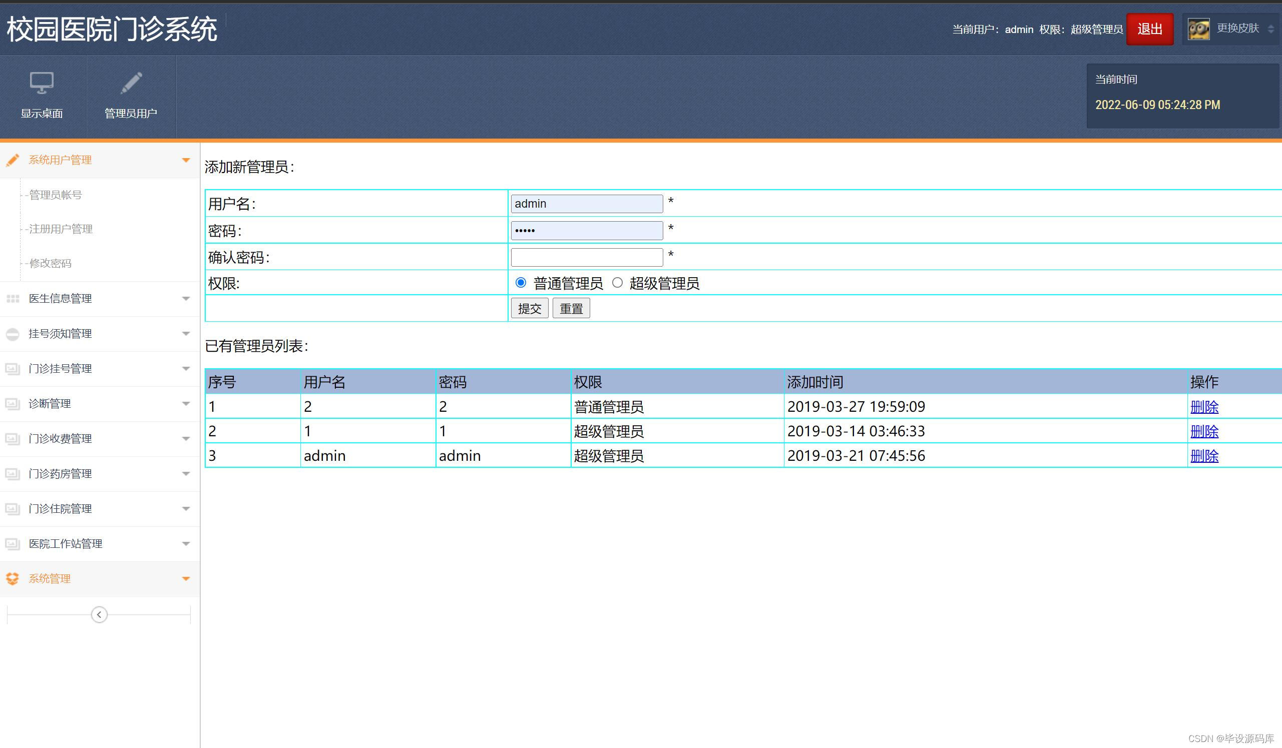Expand 门诊药房管理 using its arrow
The width and height of the screenshot is (1282, 748).
(x=186, y=474)
